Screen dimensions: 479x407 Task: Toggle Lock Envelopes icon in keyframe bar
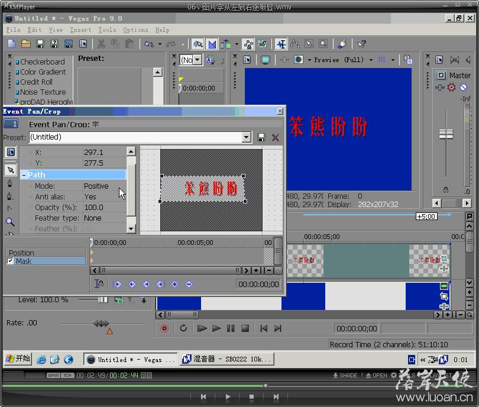(x=99, y=284)
